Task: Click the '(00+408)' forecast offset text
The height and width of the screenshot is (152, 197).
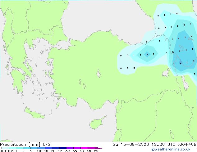Action: pyautogui.click(x=187, y=145)
